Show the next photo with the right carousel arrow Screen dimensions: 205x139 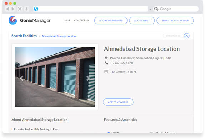[x=88, y=78]
